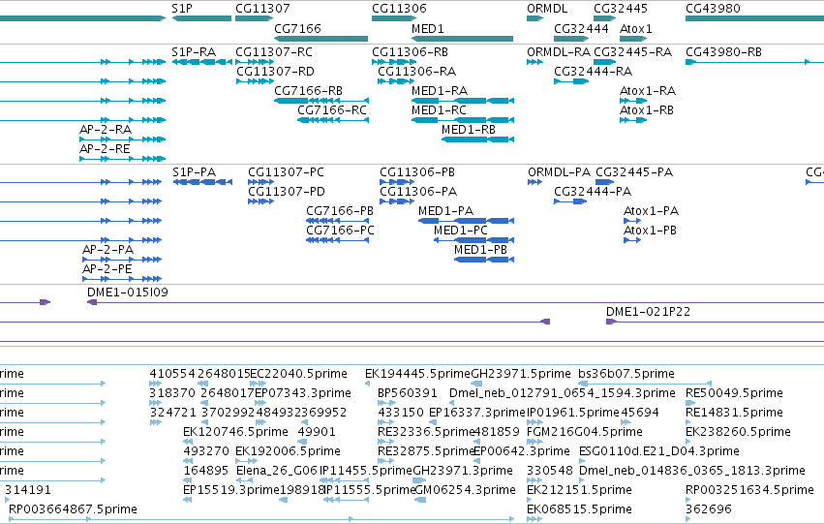Click the CG43980 gene label
The image size is (824, 524).
tap(713, 9)
